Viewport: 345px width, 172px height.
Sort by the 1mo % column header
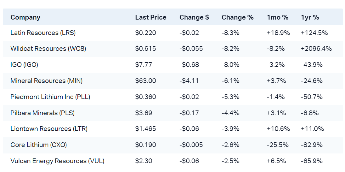click(x=277, y=17)
